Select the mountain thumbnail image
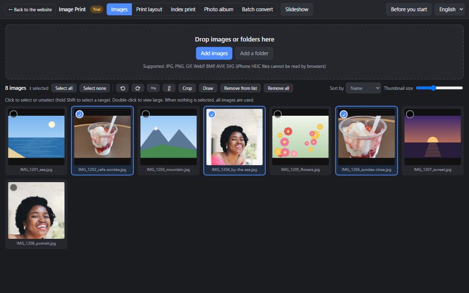Viewport: 469px width, 293px height. pos(169,137)
